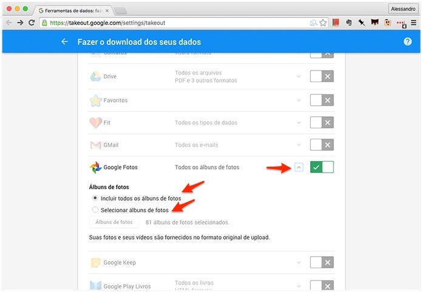Click the orange face extension icon
The height and width of the screenshot is (292, 422).
point(387,23)
